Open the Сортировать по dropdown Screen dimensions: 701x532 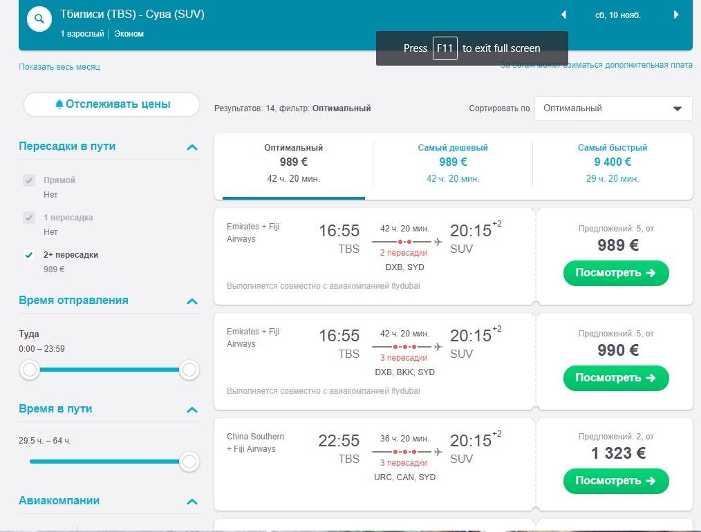coord(613,108)
